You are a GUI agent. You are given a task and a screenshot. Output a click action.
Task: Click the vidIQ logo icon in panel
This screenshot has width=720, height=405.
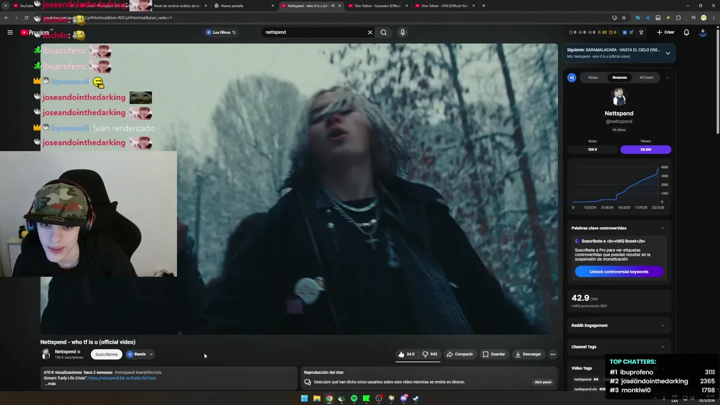click(572, 78)
